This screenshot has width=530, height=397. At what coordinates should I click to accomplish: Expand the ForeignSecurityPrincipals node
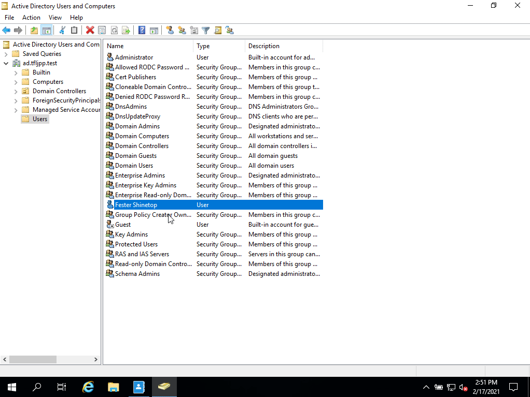[16, 100]
